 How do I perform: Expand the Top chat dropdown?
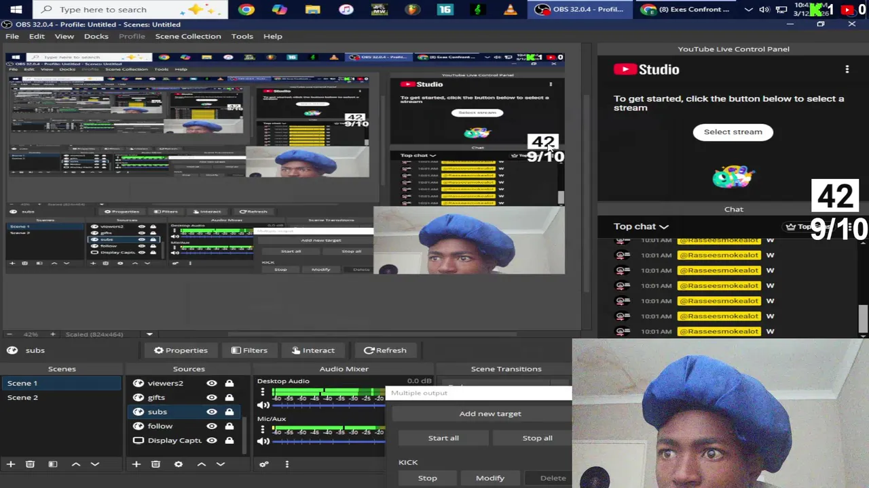tap(641, 226)
